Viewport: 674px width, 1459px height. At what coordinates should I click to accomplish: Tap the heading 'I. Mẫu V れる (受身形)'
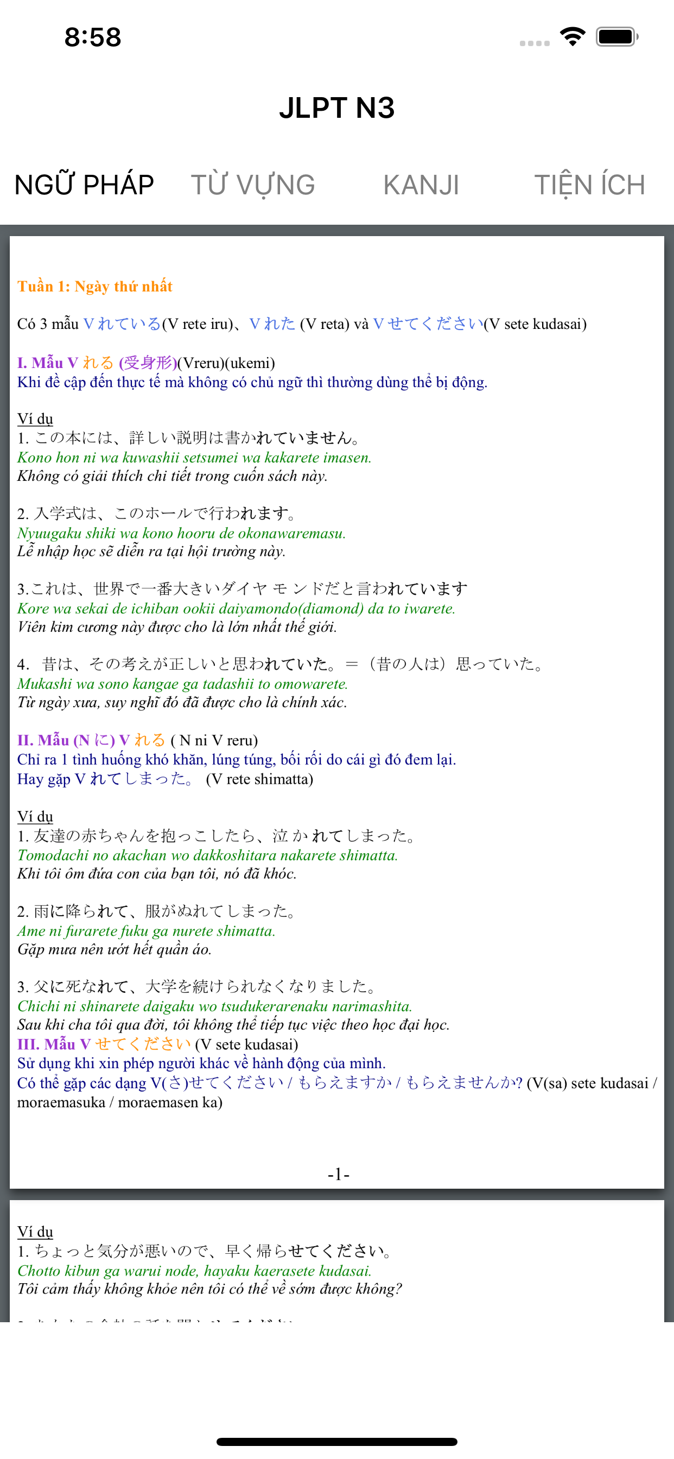pos(97,363)
